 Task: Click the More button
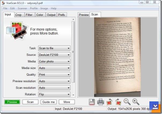pyautogui.click(x=67, y=102)
